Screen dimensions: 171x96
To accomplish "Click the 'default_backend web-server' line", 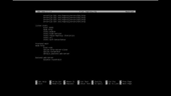I will pos(56,54).
